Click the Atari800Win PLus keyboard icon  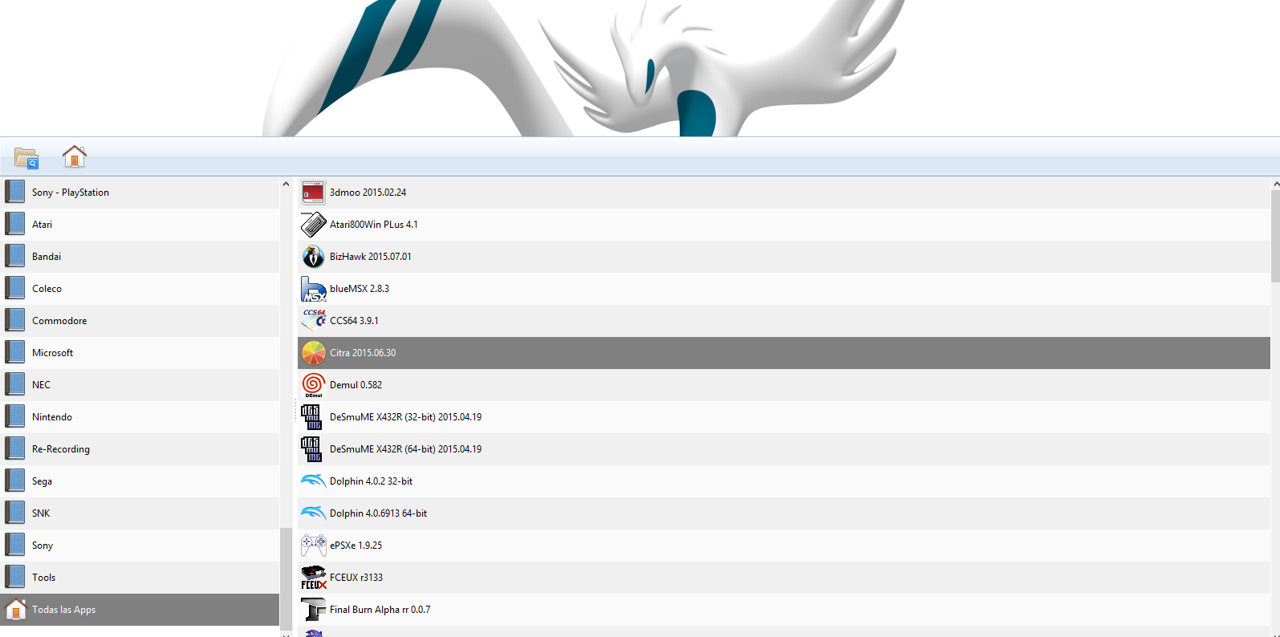pos(313,225)
